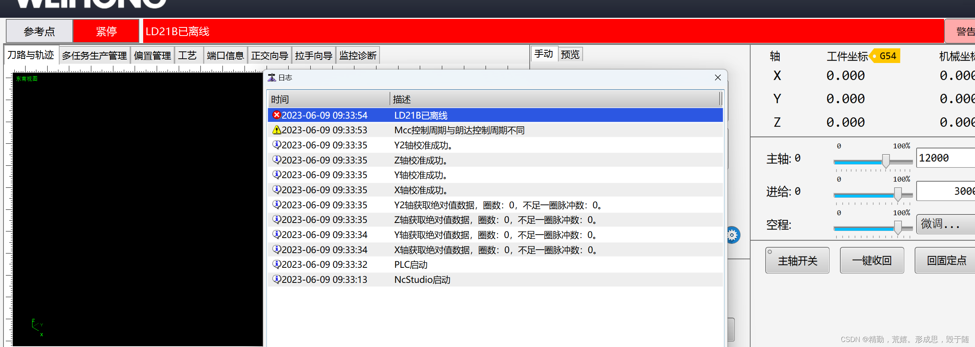The width and height of the screenshot is (975, 347).
Task: Toggle the 主轴开关 spindle button
Action: tap(797, 261)
